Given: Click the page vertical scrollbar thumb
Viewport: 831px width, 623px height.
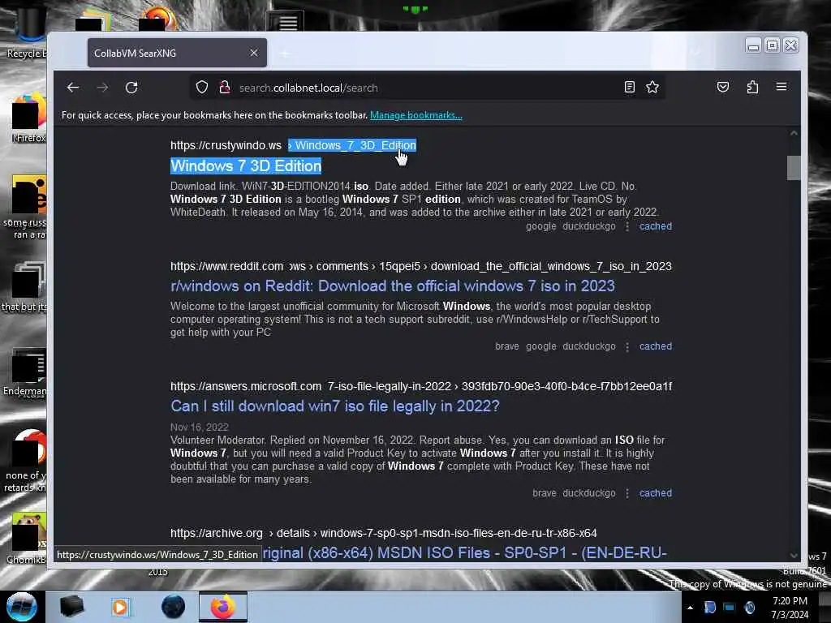Looking at the screenshot, I should (794, 168).
